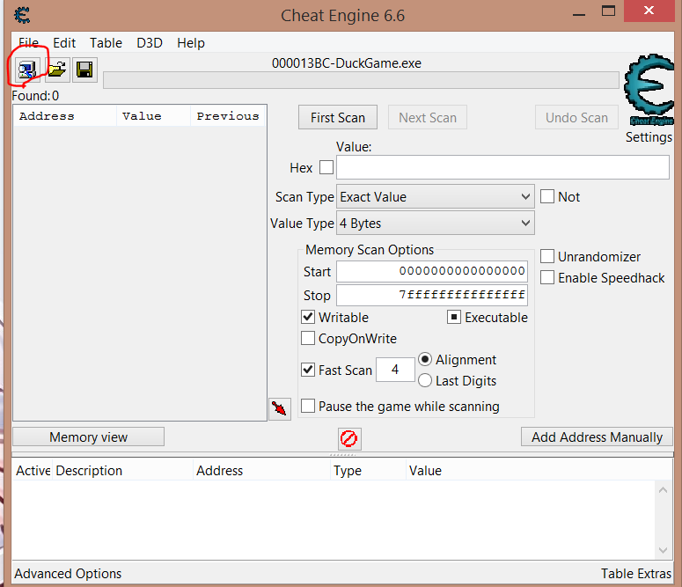The width and height of the screenshot is (682, 587).
Task: Enable the Not checkbox
Action: tap(547, 196)
